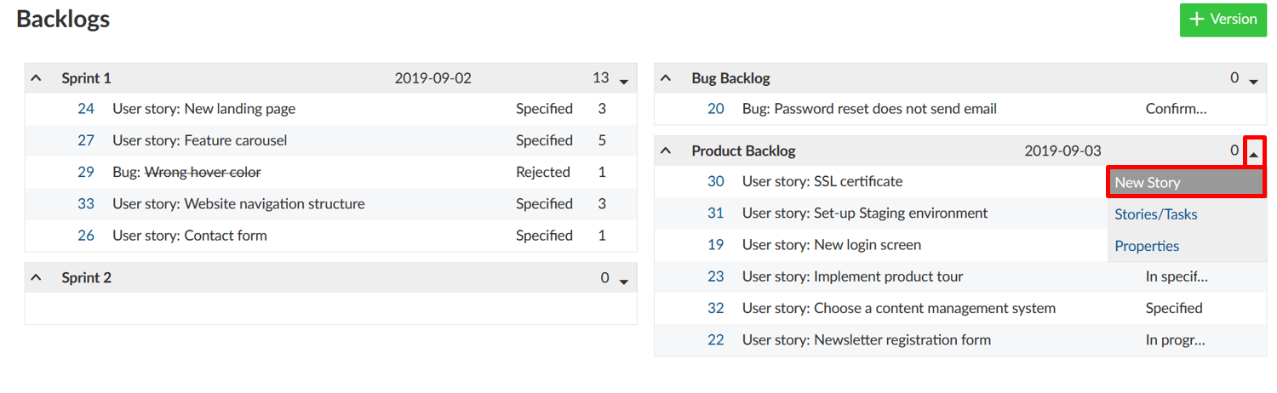Open Sprint 1 dropdown menu arrow

tap(624, 82)
